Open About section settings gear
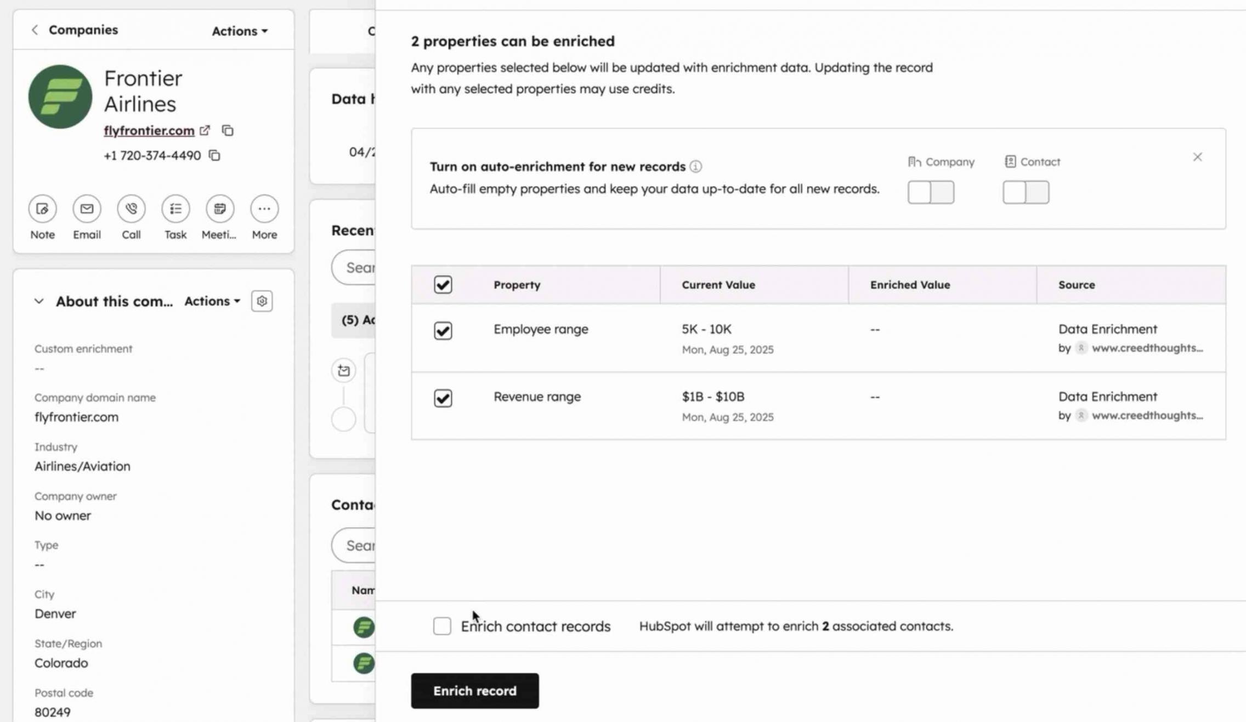Screen dimensions: 1246x722 pos(262,301)
